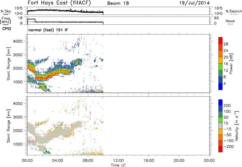Click the 'Nave' legend label
The width and height of the screenshot is (242, 167).
[230, 21]
